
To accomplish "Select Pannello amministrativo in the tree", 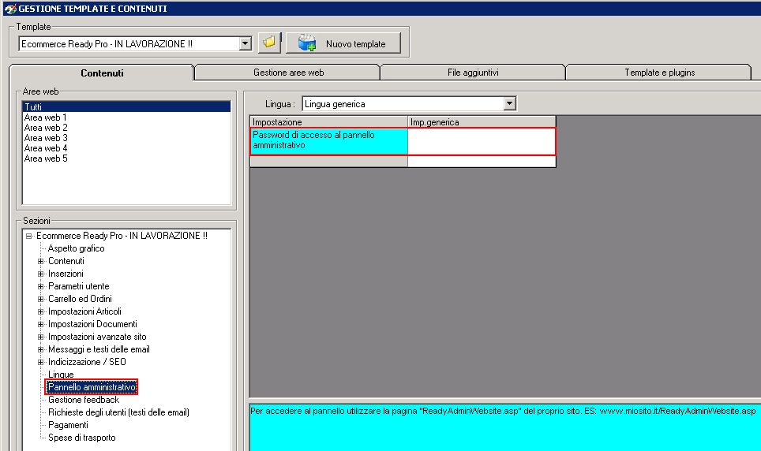I will pos(92,387).
